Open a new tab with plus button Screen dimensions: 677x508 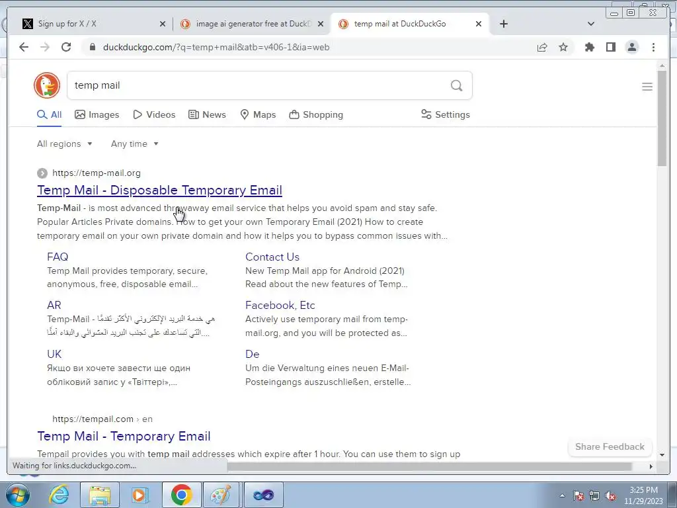503,24
